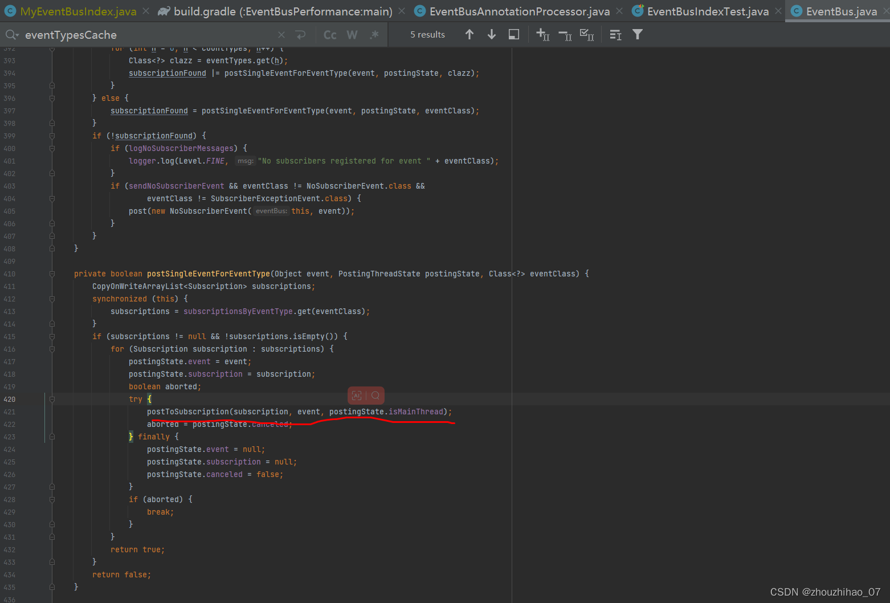Click fold end marker at line 435
The width and height of the screenshot is (890, 603).
tap(52, 587)
